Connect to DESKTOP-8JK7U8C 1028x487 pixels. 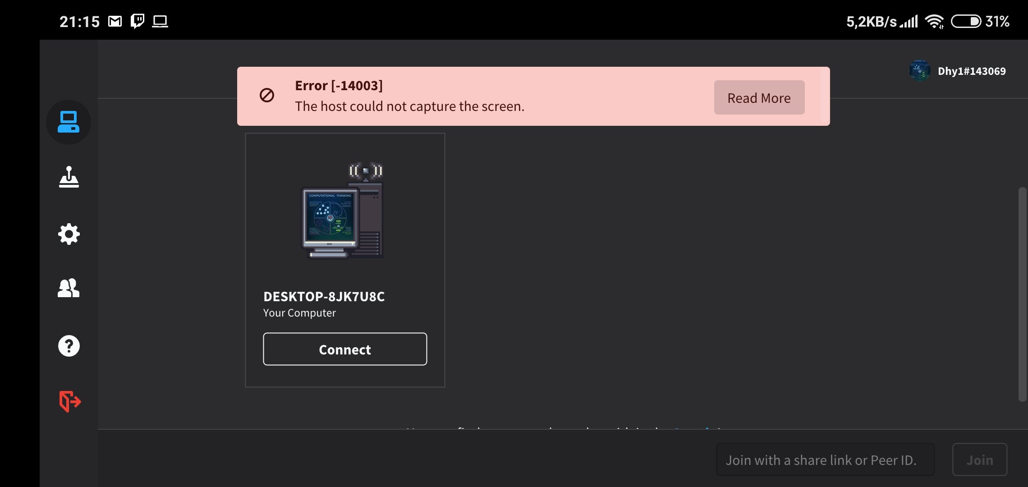345,349
